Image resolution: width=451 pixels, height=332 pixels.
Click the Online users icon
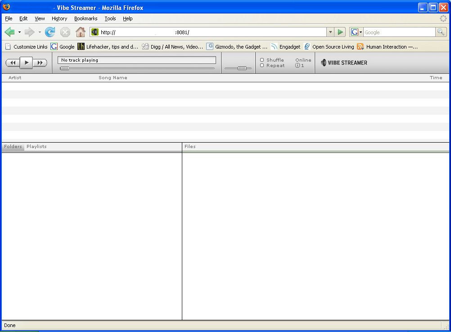coord(298,66)
